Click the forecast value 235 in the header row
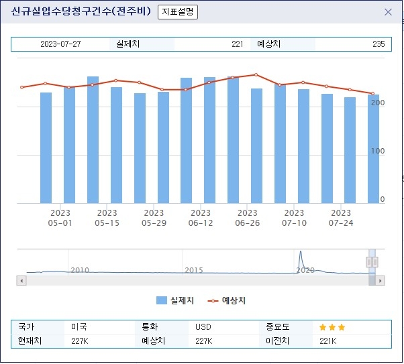The width and height of the screenshot is (404, 364). [378, 44]
